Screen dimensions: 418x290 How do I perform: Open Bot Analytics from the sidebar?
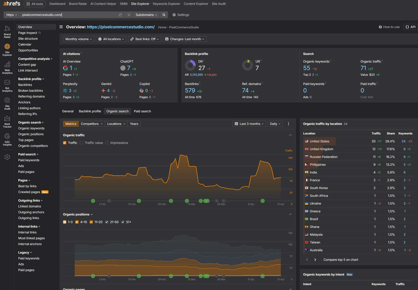pyautogui.click(x=7, y=84)
